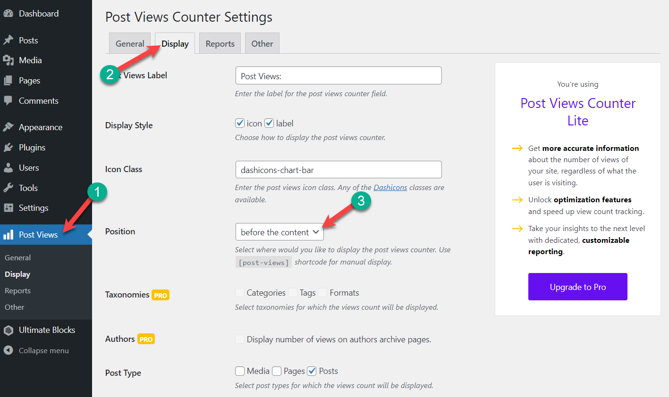Open the Dashicons reference link
The height and width of the screenshot is (397, 669).
click(x=390, y=187)
